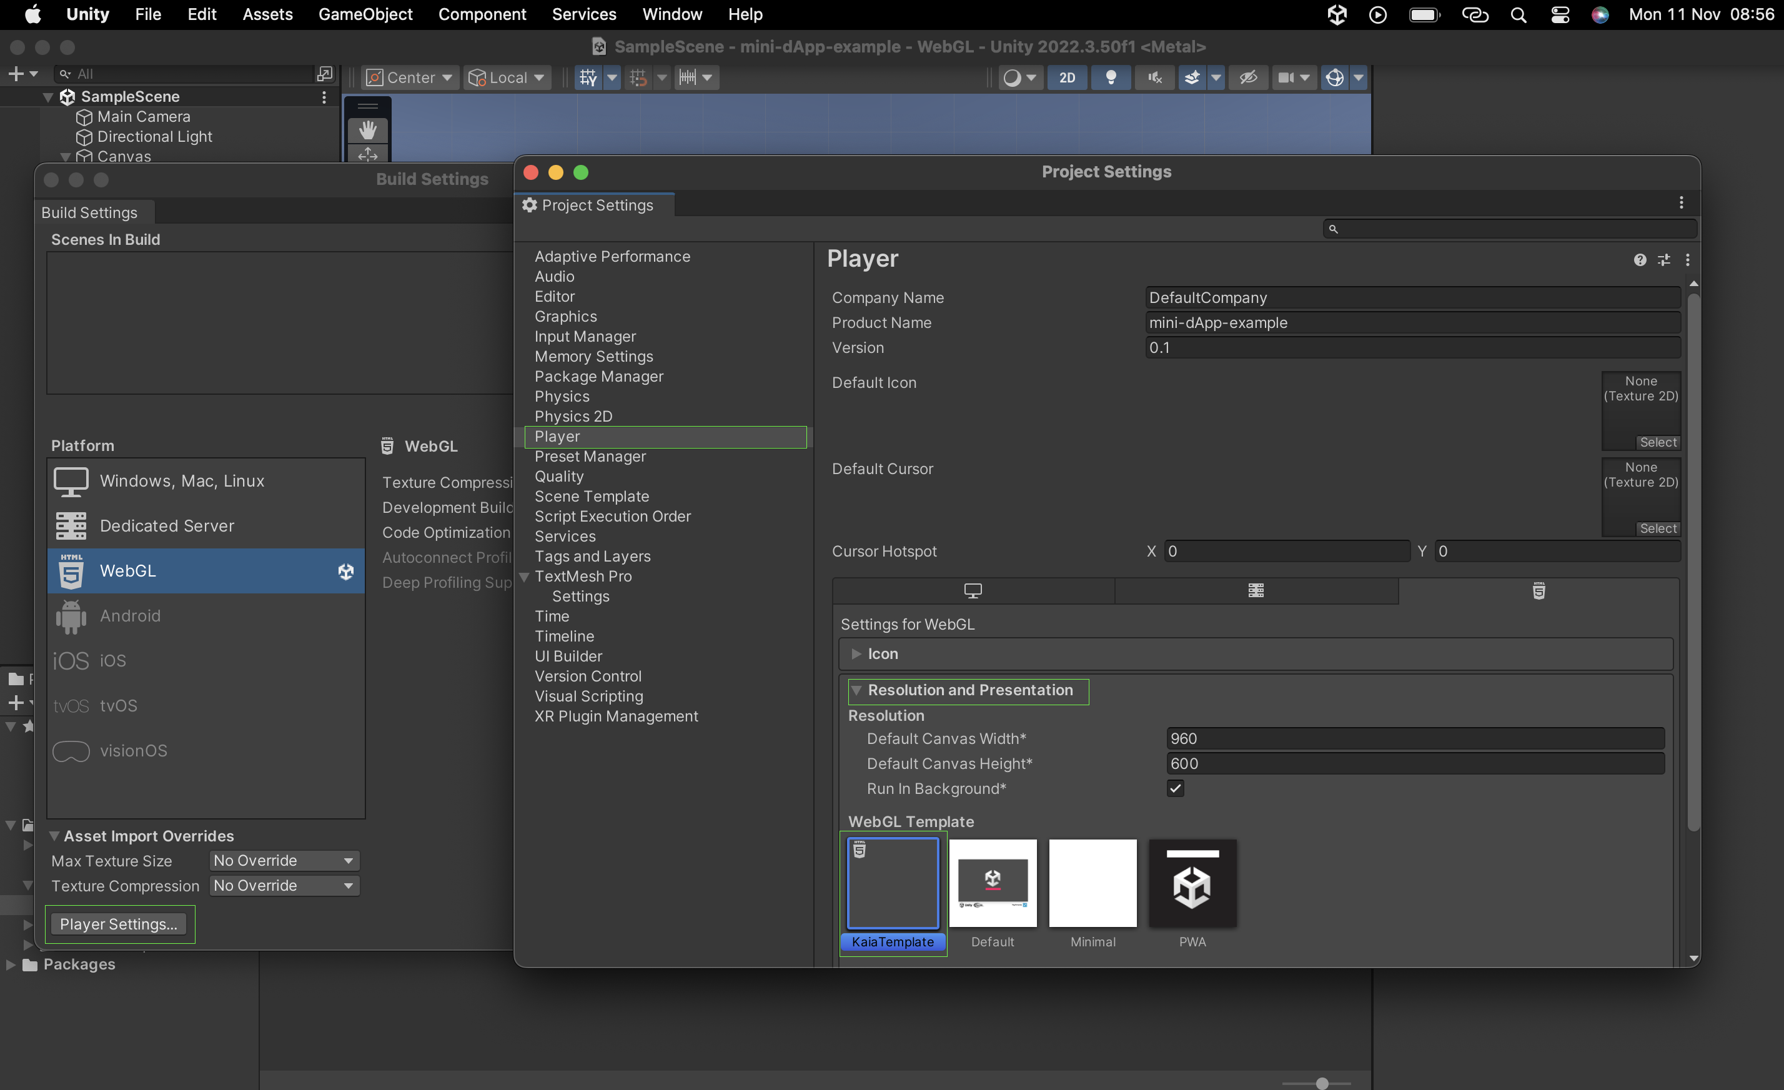Click the Player presets slider icon
The height and width of the screenshot is (1090, 1784).
[1664, 260]
